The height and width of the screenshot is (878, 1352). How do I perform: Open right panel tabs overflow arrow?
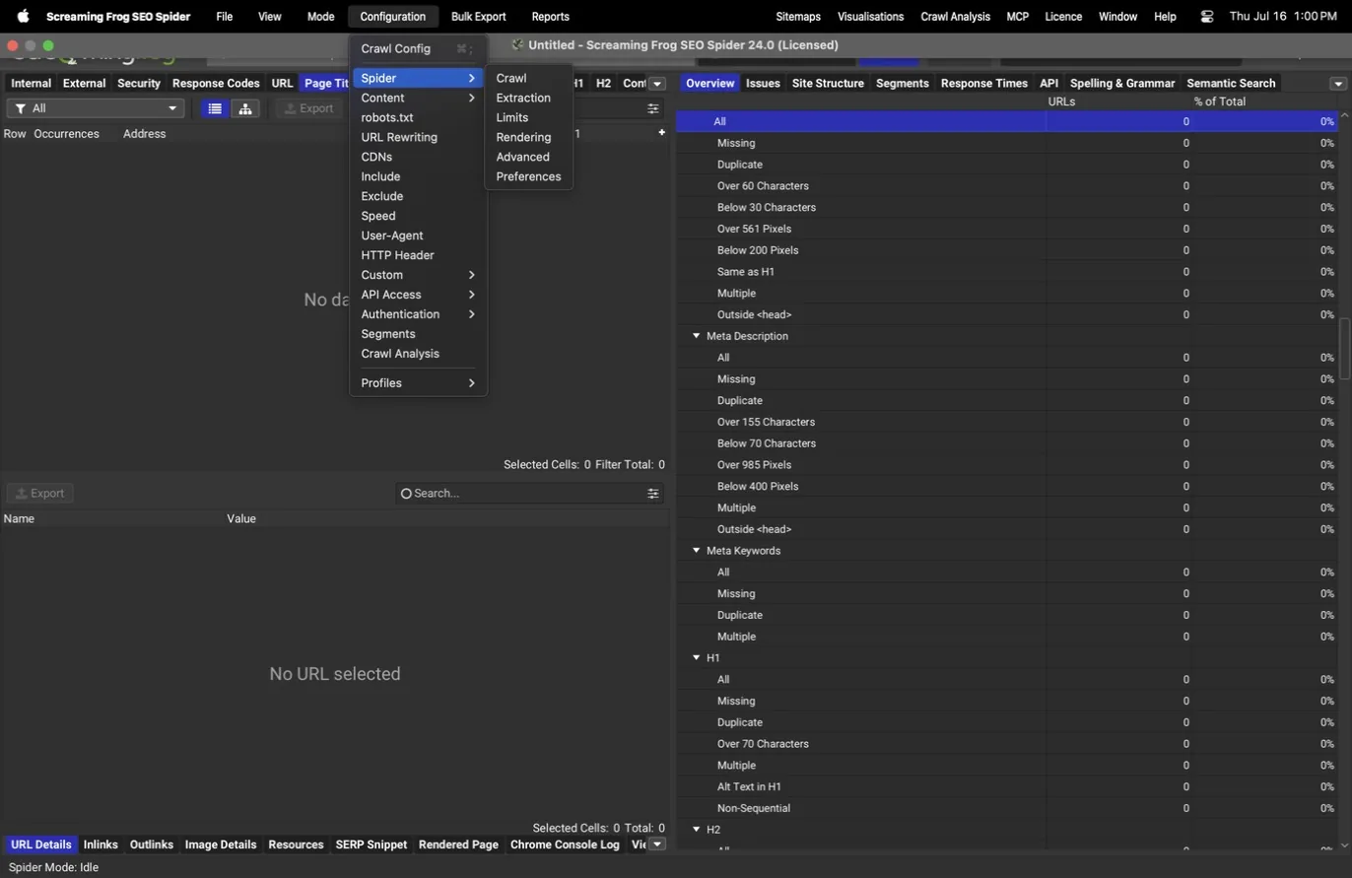1337,84
